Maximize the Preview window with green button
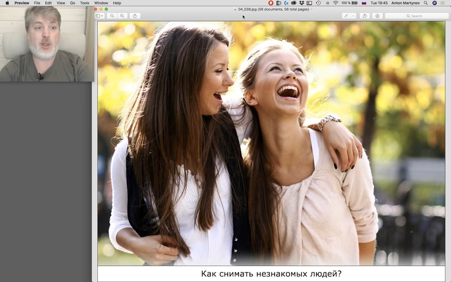The image size is (451, 282). [106, 9]
